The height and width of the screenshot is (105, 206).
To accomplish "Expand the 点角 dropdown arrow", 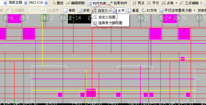I will [176, 3].
